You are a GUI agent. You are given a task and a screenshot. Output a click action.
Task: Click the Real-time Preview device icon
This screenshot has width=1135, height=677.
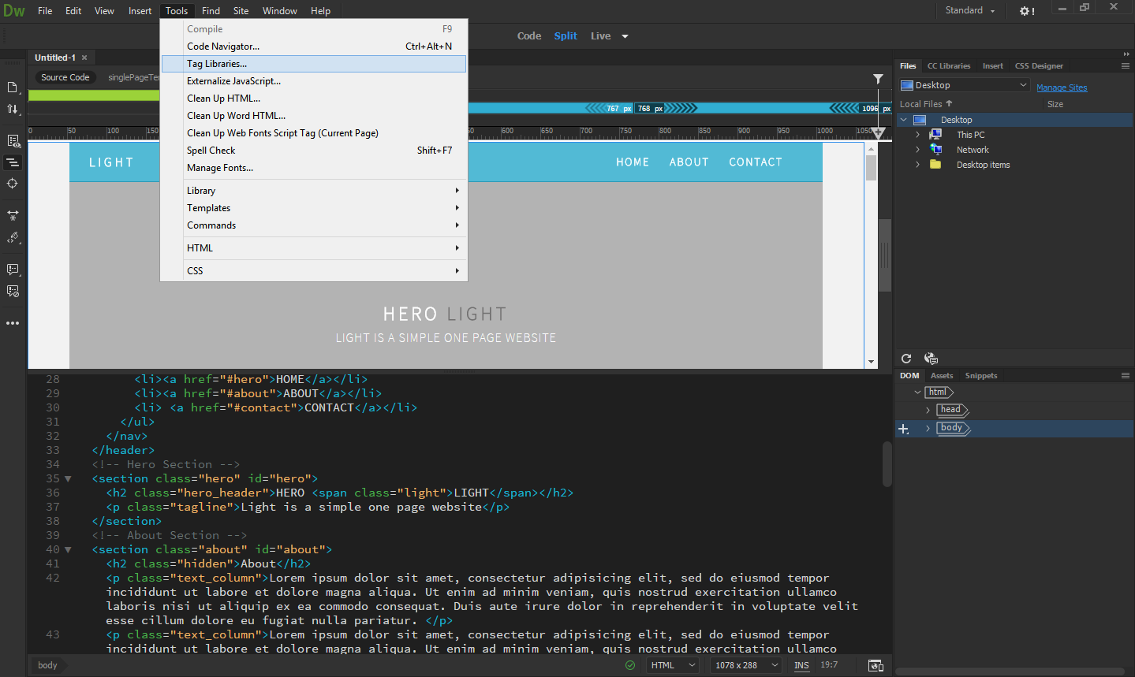coord(876,665)
